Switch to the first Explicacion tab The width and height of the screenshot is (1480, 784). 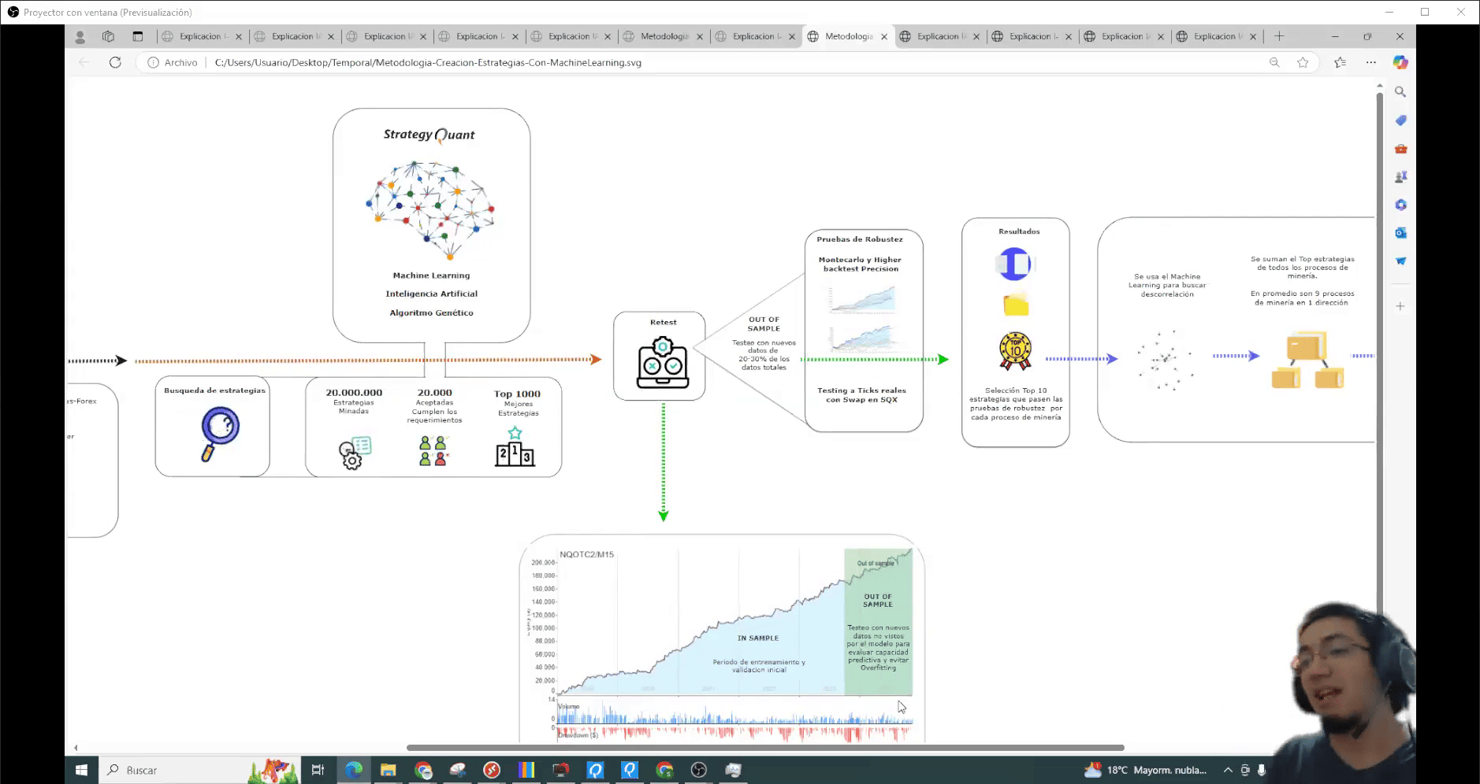(200, 36)
